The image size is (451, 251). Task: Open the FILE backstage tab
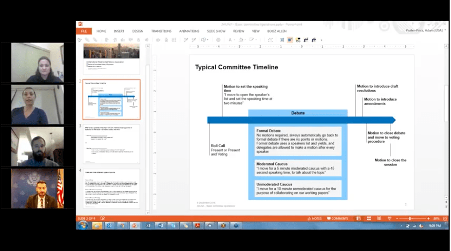(84, 31)
